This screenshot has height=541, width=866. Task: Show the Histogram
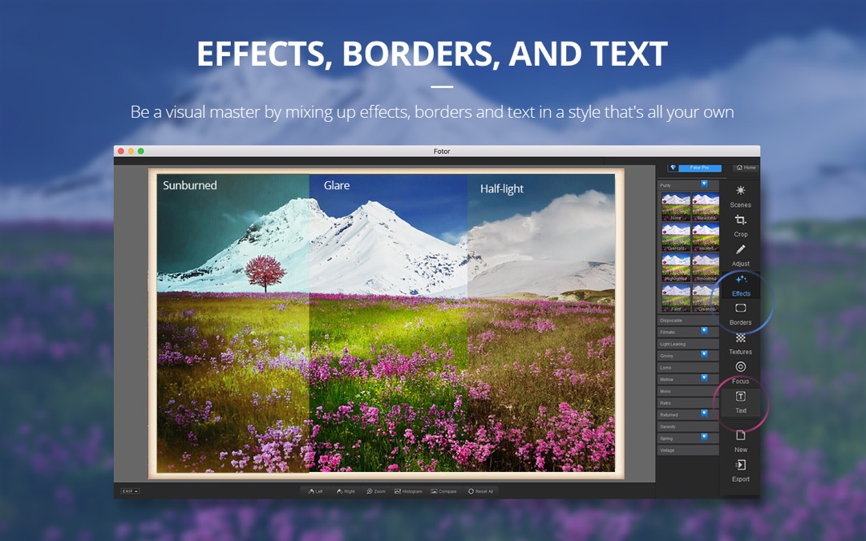point(408,491)
